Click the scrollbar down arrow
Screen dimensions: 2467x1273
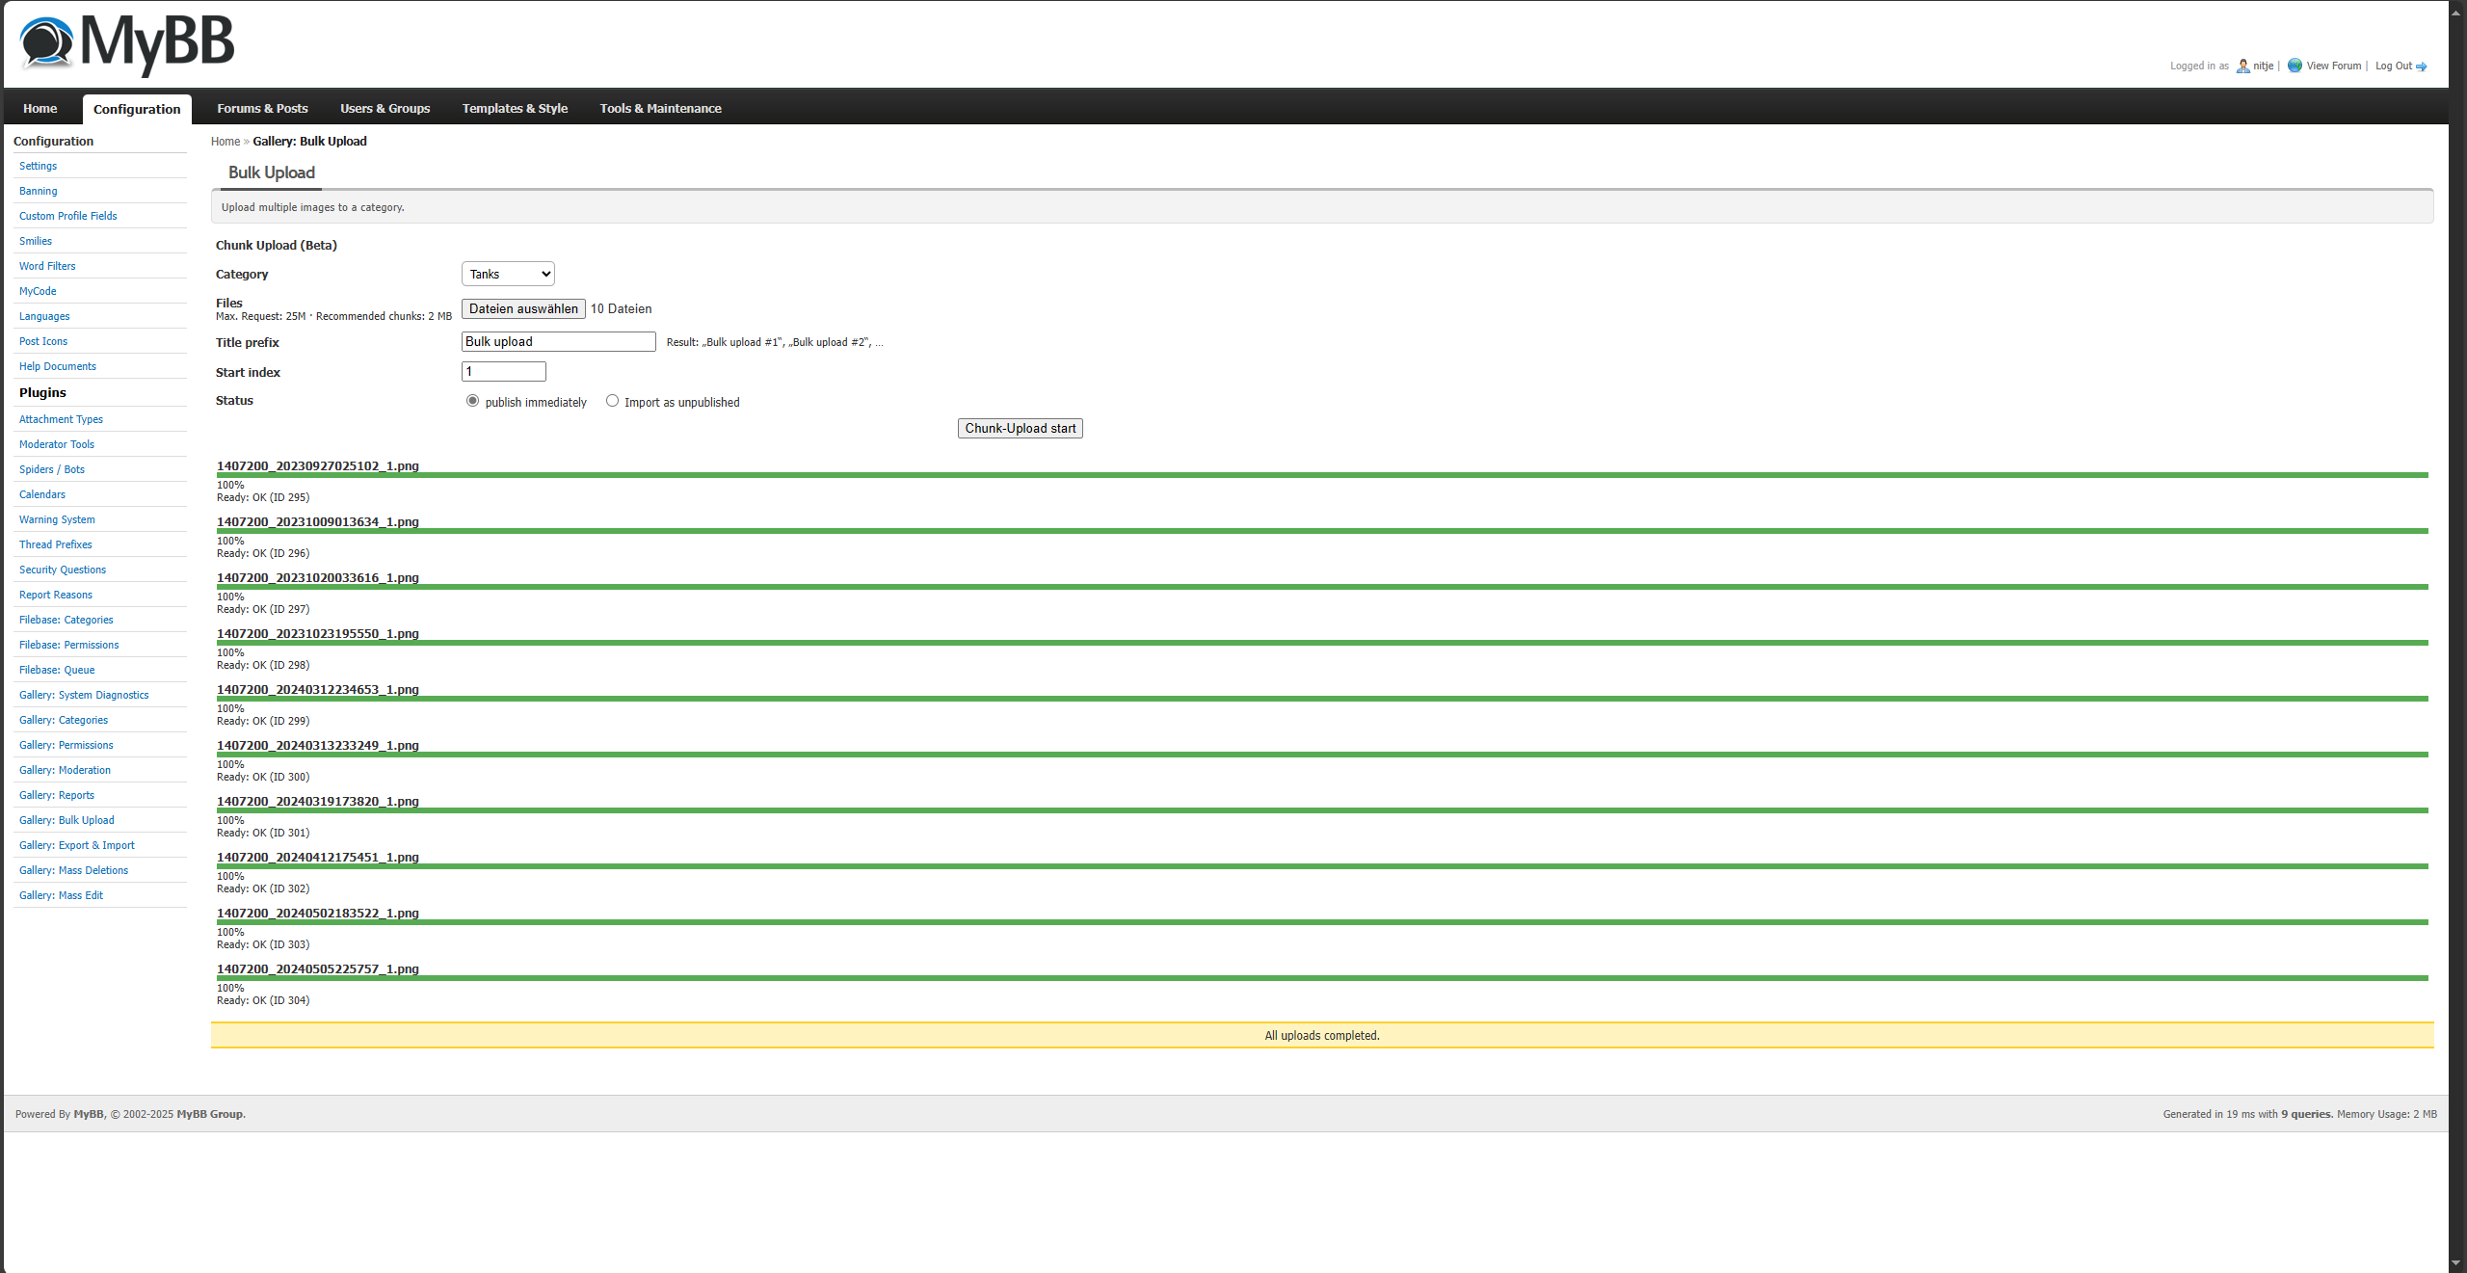2456,1263
